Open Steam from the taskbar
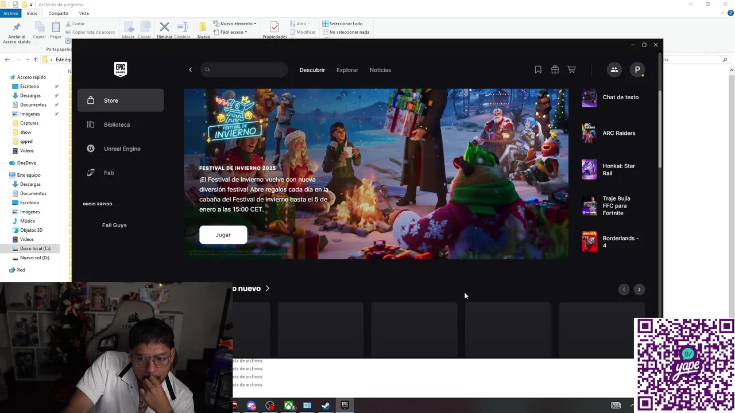The width and height of the screenshot is (735, 413). [x=326, y=406]
